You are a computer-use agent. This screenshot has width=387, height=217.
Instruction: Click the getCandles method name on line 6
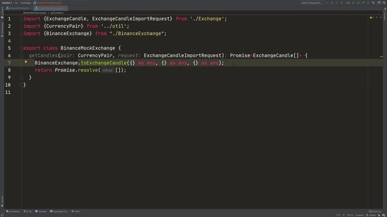pyautogui.click(x=43, y=55)
